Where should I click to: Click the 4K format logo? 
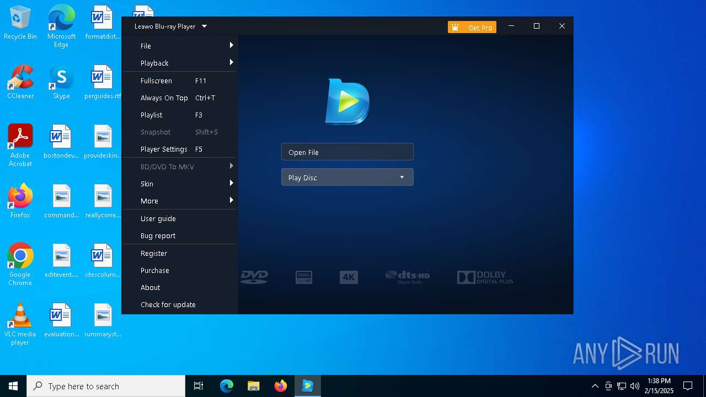[x=349, y=277]
